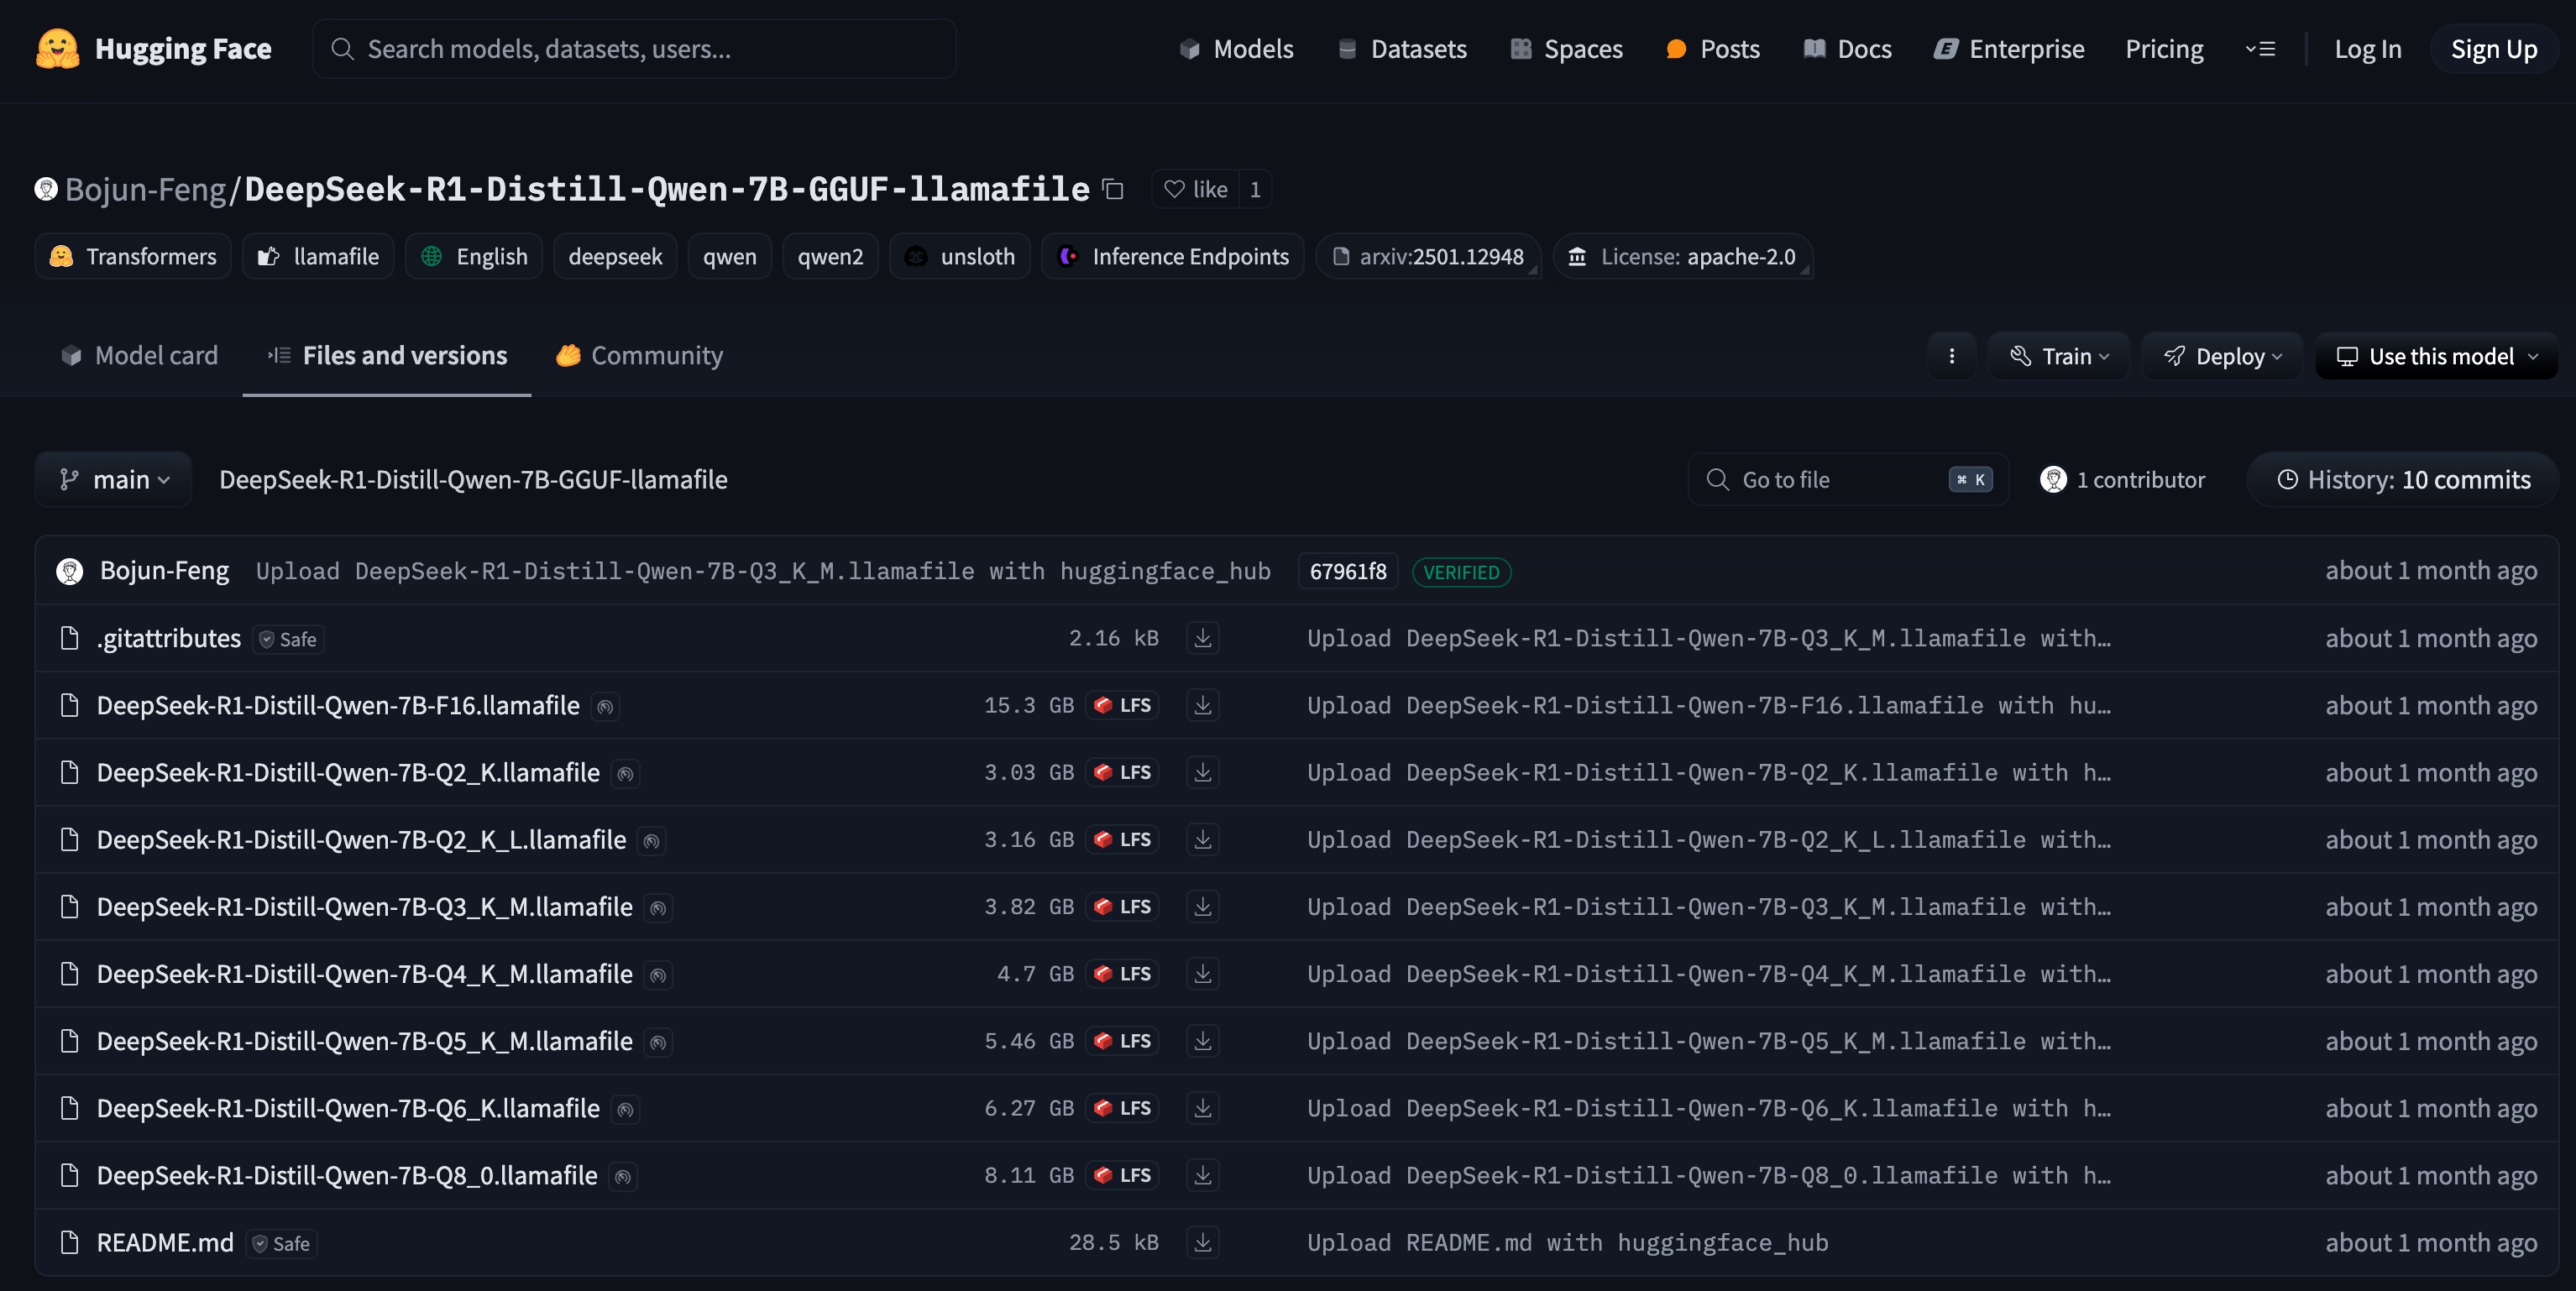This screenshot has height=1291, width=2576.
Task: View History: 10 commits
Action: (2403, 479)
